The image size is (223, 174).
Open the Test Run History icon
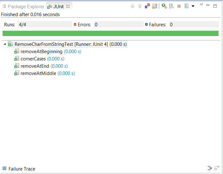[187, 6]
